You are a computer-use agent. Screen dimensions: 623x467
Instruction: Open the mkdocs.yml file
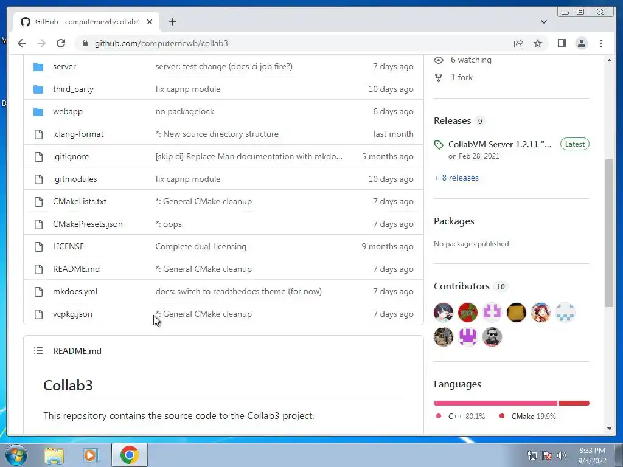[x=75, y=291]
